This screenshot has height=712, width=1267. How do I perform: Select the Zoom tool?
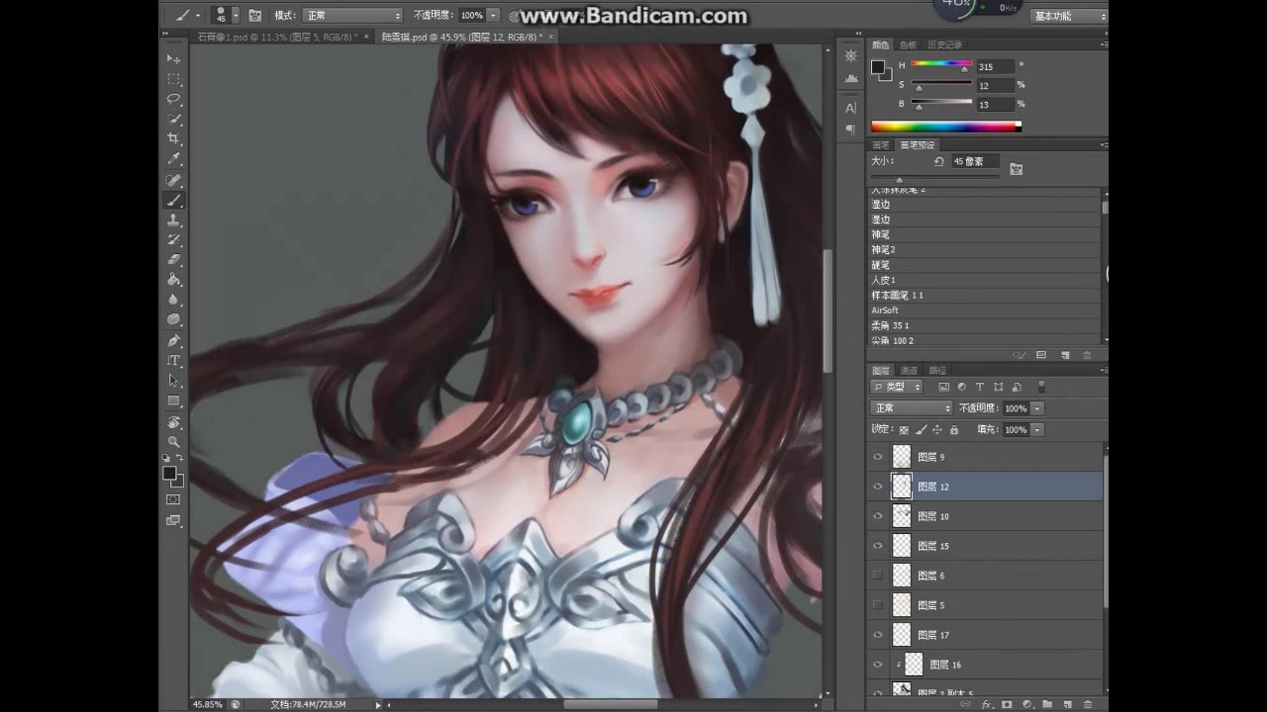174,441
